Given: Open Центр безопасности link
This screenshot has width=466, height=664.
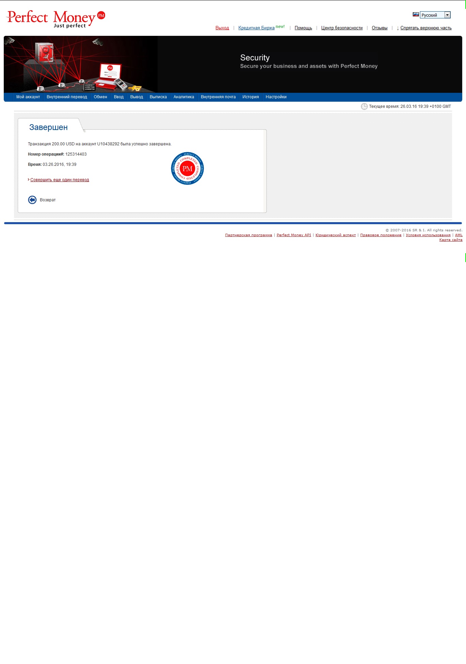Looking at the screenshot, I should tap(342, 28).
